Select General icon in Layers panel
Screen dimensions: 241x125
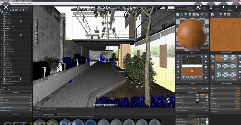pos(178,58)
